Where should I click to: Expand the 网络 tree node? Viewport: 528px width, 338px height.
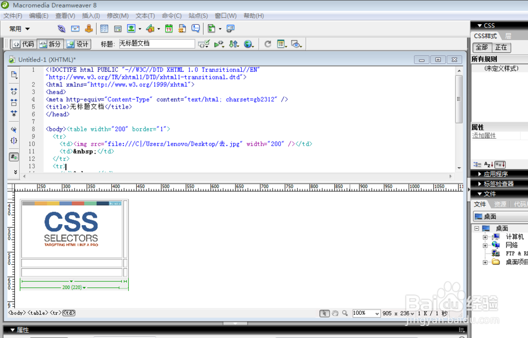click(485, 245)
